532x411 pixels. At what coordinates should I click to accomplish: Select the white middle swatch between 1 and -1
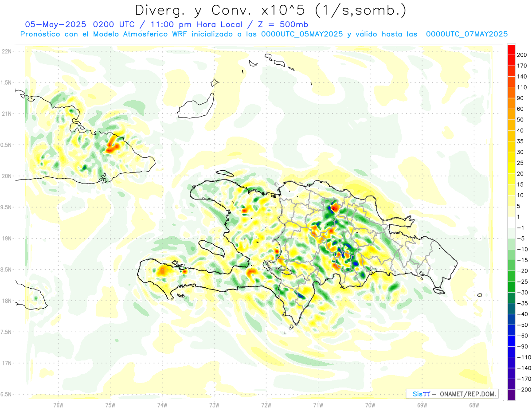point(511,222)
